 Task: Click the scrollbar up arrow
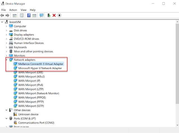177,22
